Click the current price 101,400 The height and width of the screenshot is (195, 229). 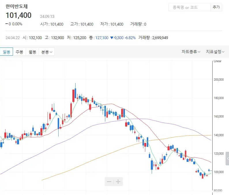pos(18,15)
